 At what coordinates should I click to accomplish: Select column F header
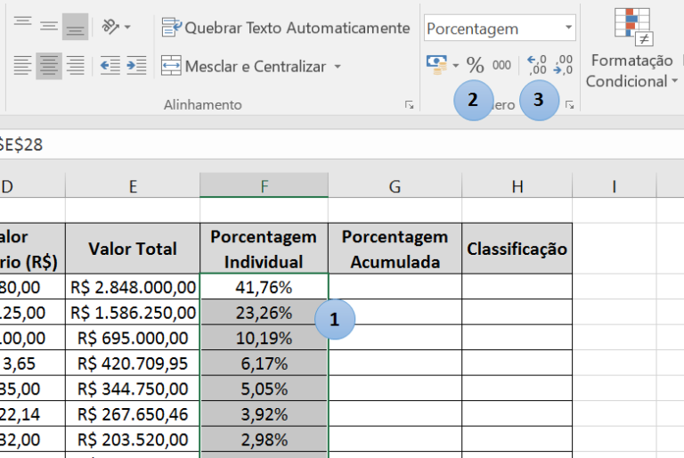[x=264, y=186]
